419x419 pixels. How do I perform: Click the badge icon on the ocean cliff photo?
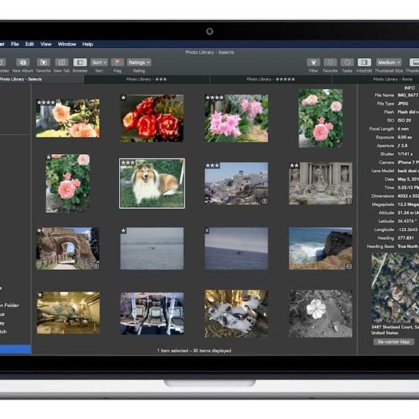pos(349,266)
